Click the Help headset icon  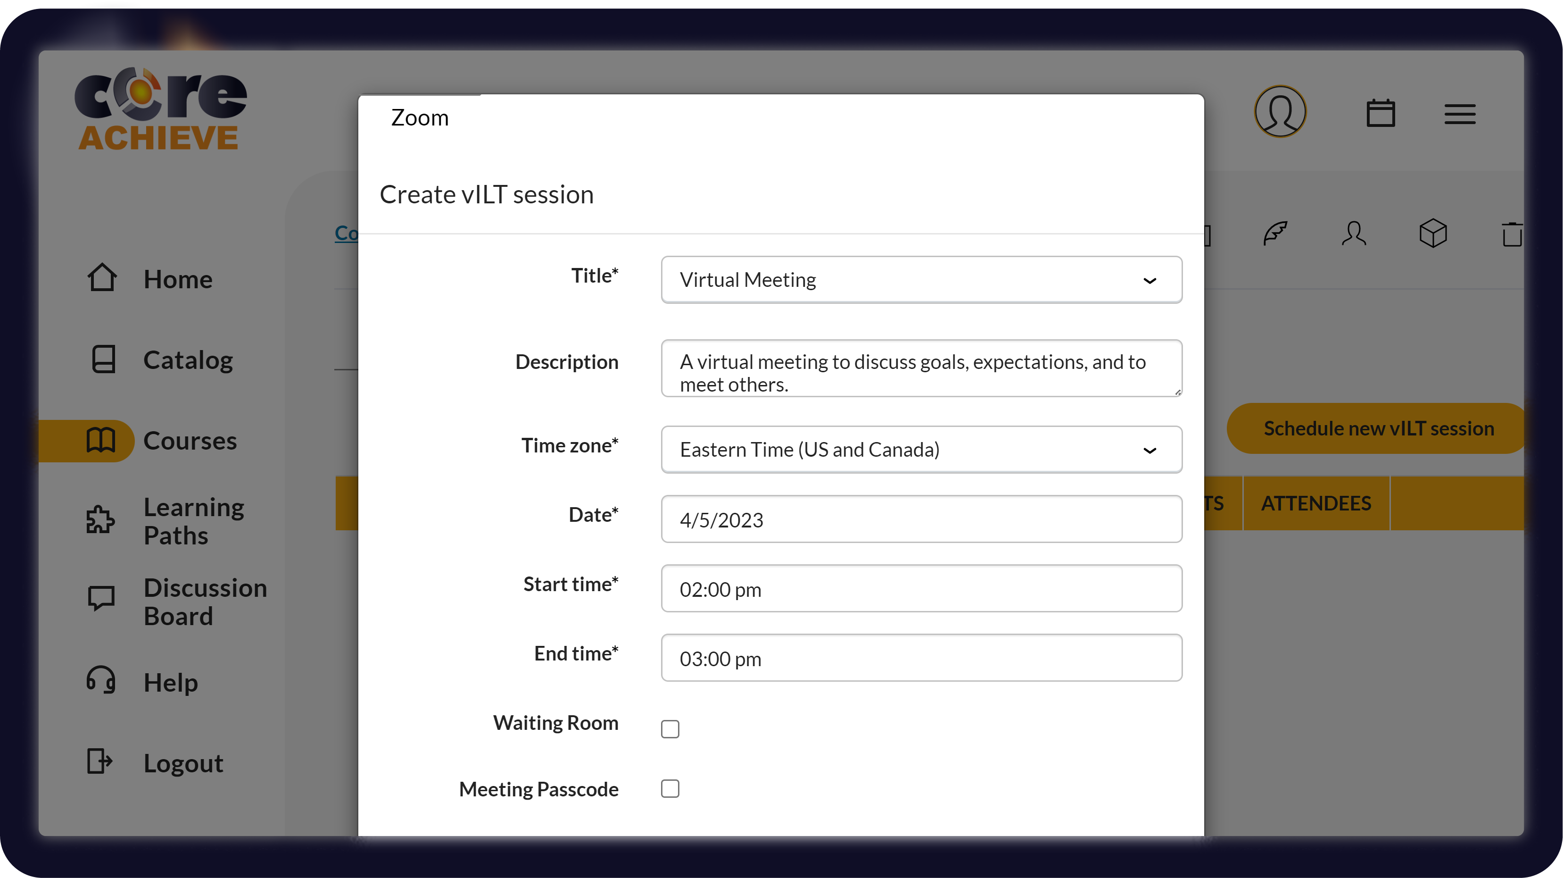[x=101, y=680]
